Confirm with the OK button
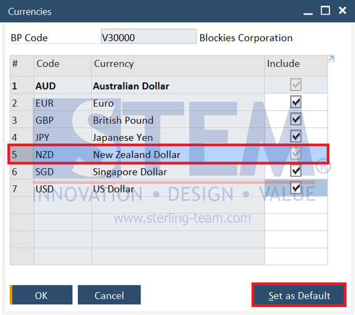 click(41, 295)
